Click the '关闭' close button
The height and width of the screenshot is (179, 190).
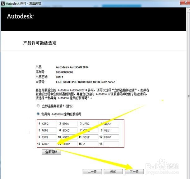(x=113, y=172)
